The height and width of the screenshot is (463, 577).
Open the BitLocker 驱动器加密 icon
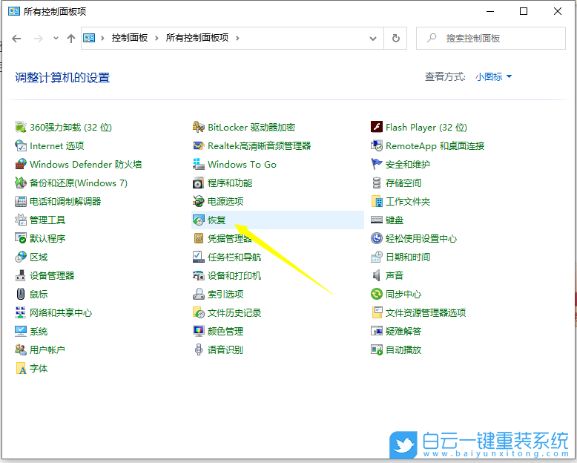(199, 128)
